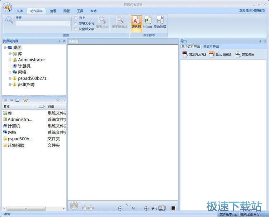Click 立即注册闪客精灵 link
The image size is (269, 217).
(252, 10)
